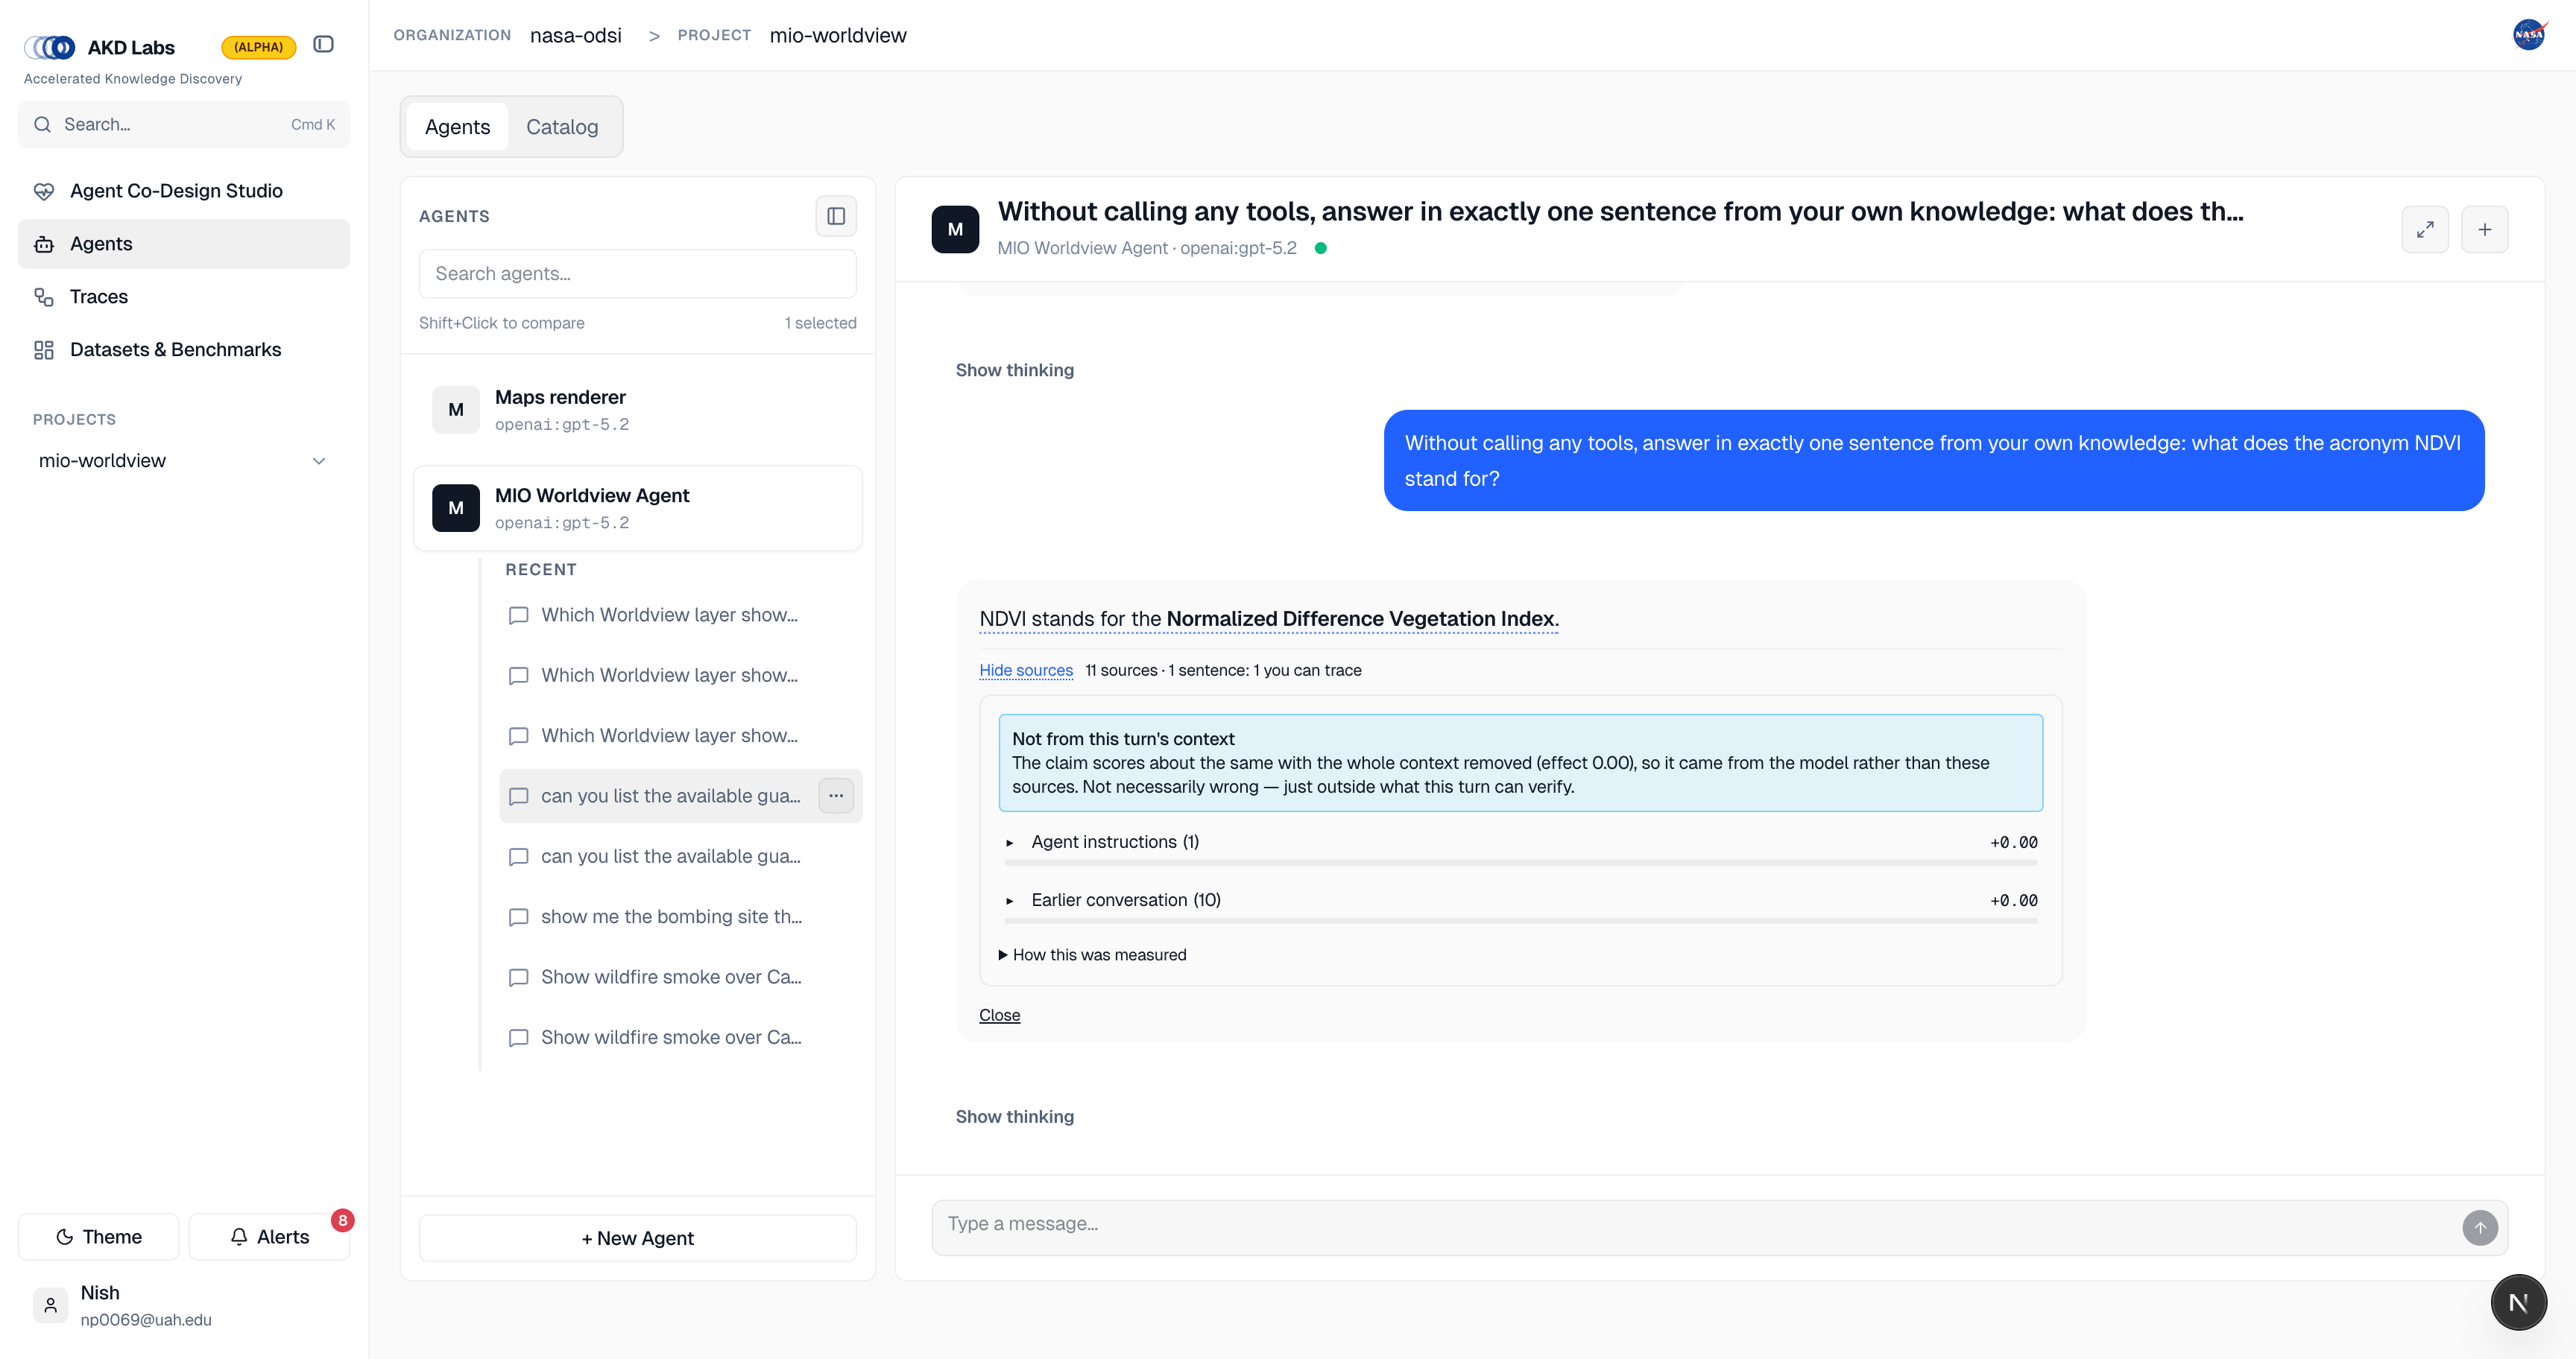Toggle the Theme button
Screen dimensions: 2576x1359
pyautogui.click(x=99, y=1236)
